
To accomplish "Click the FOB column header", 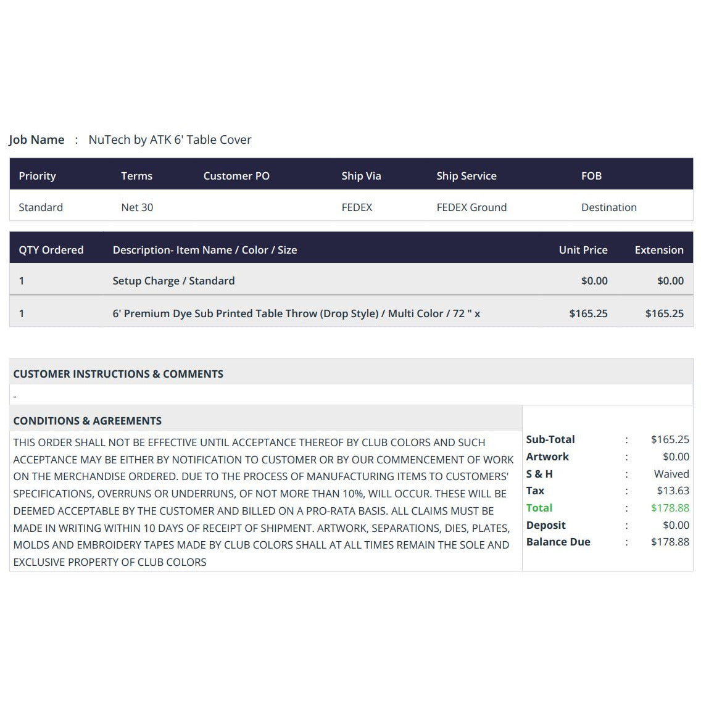I will coord(591,176).
